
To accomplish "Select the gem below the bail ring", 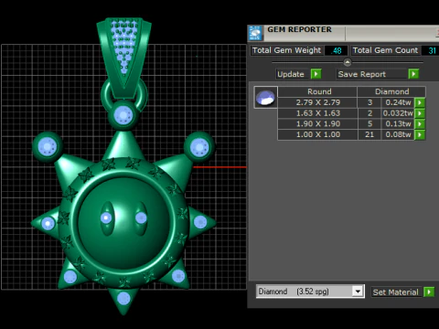I will (123, 115).
